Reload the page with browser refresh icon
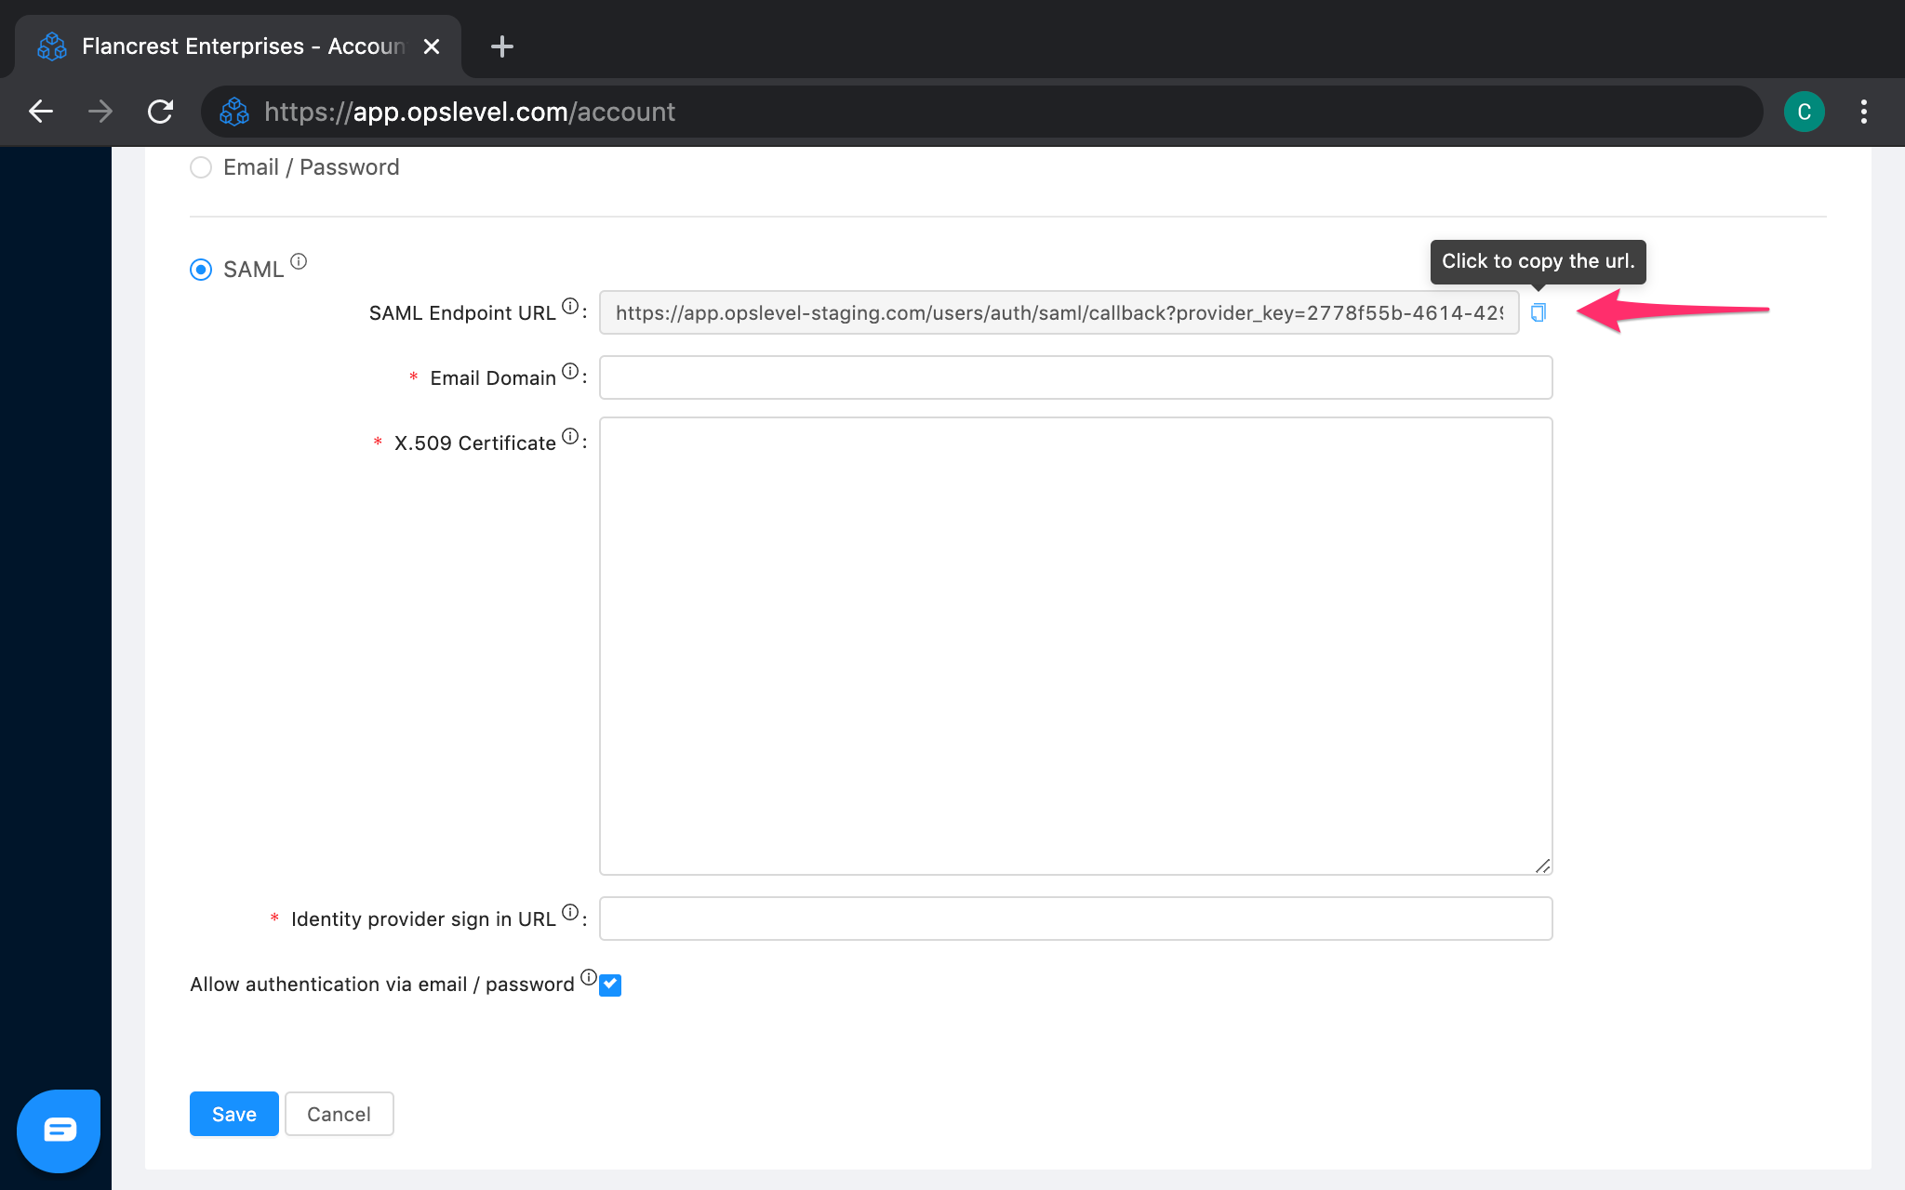Screen dimensions: 1905x1190 (161, 112)
